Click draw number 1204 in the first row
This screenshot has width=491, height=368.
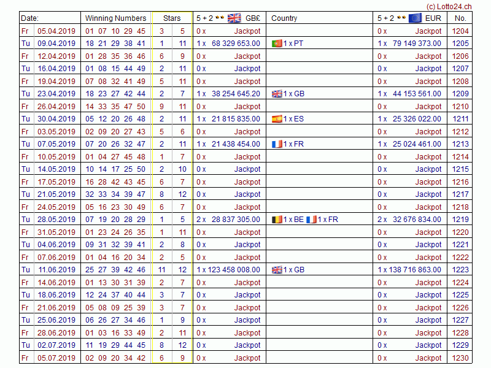(460, 31)
